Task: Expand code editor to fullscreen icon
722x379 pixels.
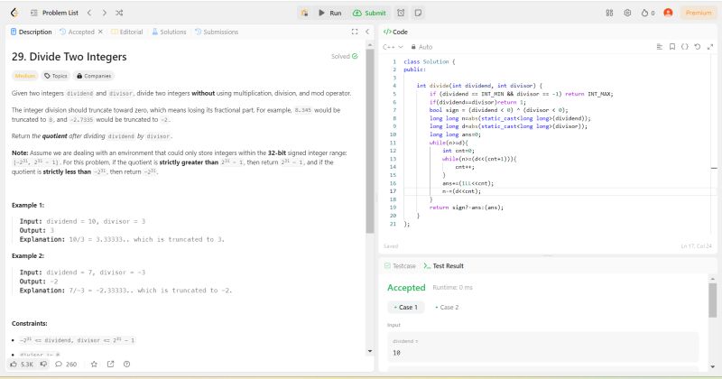Action: point(710,47)
